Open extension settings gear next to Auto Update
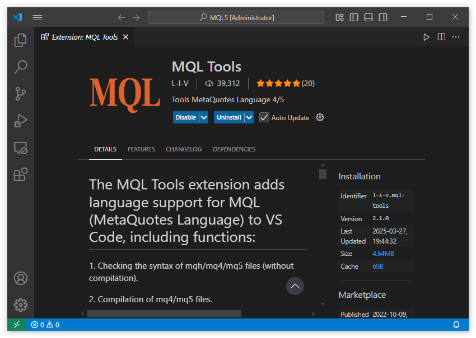The height and width of the screenshot is (338, 476). pyautogui.click(x=320, y=117)
